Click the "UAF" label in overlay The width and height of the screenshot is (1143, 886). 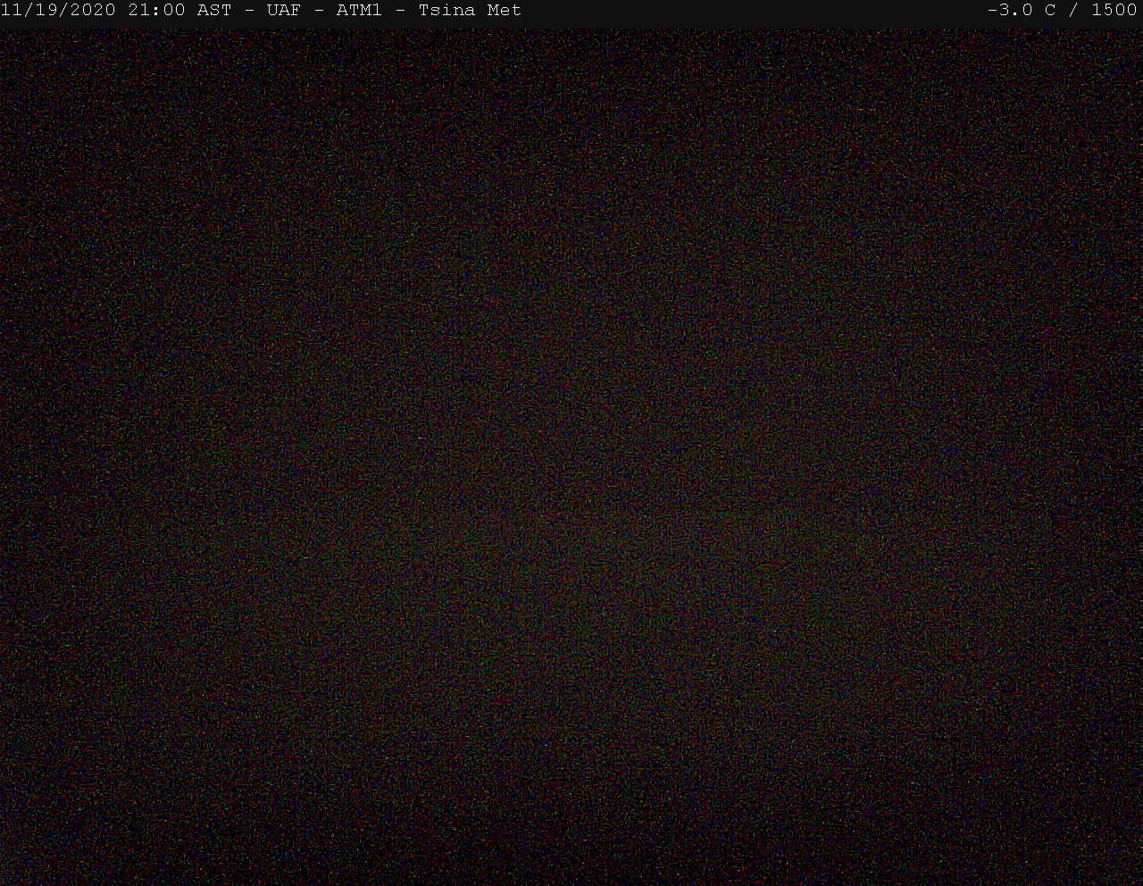click(284, 11)
